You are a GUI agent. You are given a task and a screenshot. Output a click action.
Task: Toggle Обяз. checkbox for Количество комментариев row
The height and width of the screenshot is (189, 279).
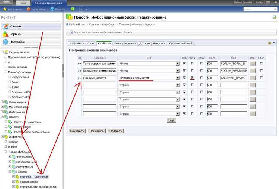[201, 70]
